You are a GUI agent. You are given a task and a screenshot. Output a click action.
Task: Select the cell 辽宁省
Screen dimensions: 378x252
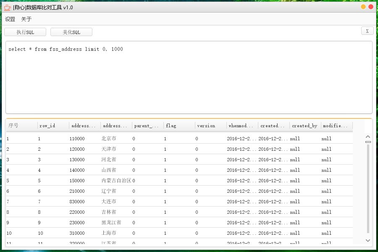109,191
